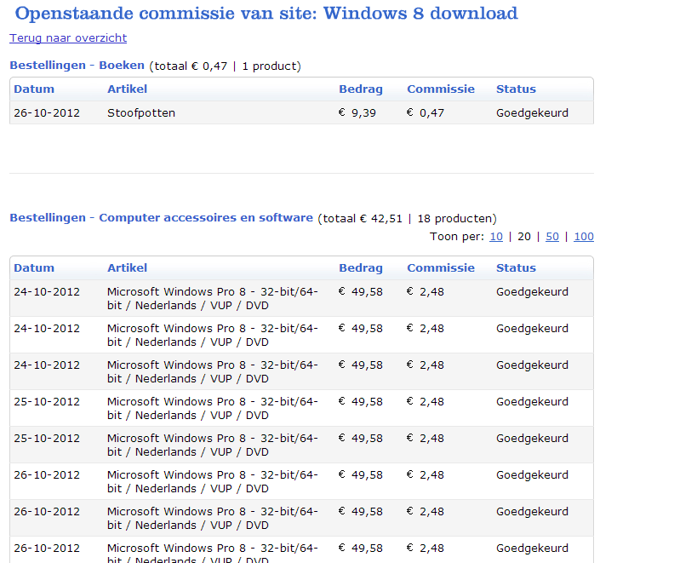This screenshot has width=697, height=563.
Task: Open the 'Terug naar overzicht' link
Action: coord(68,38)
